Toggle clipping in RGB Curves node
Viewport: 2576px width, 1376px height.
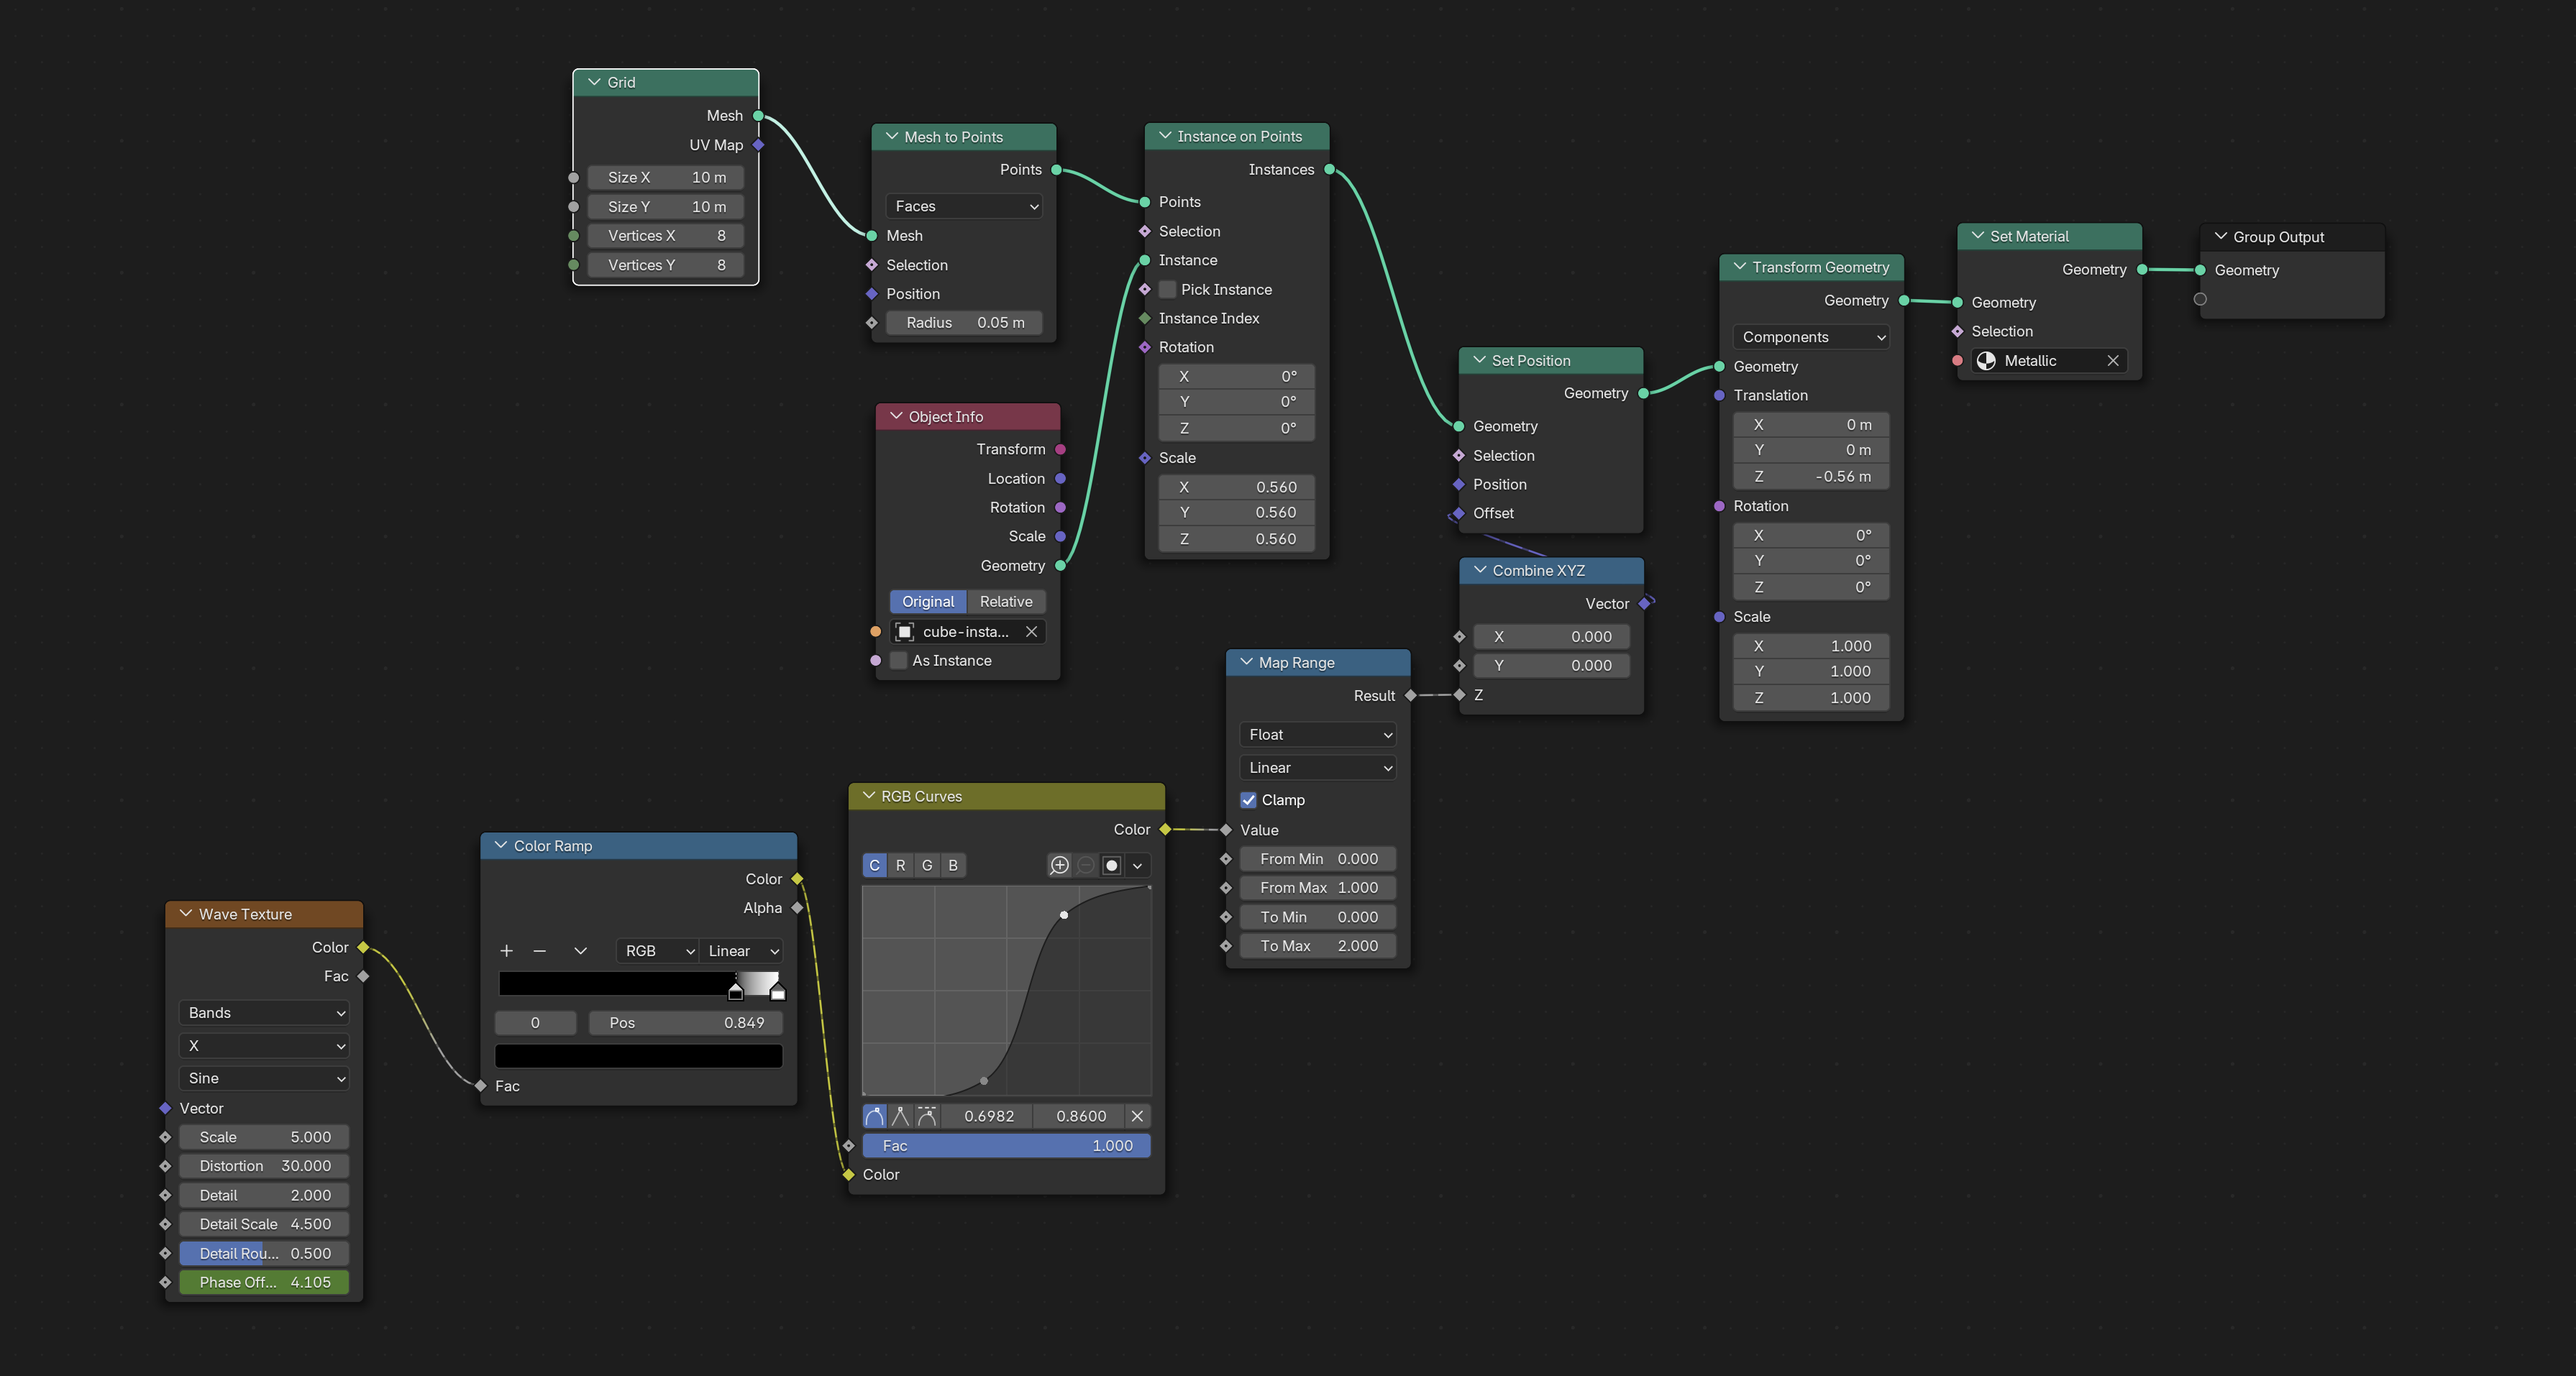[x=1112, y=865]
